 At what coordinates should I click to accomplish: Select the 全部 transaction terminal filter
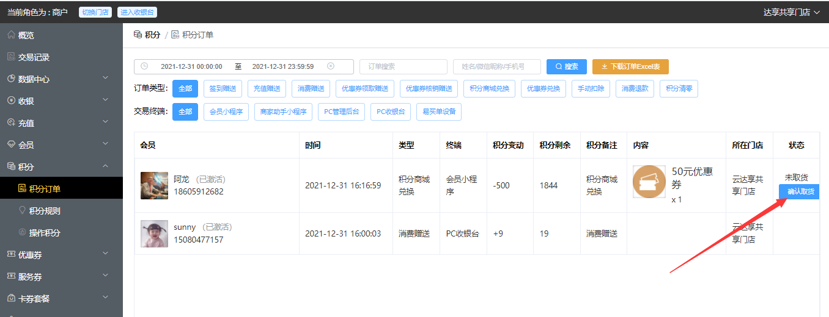185,112
